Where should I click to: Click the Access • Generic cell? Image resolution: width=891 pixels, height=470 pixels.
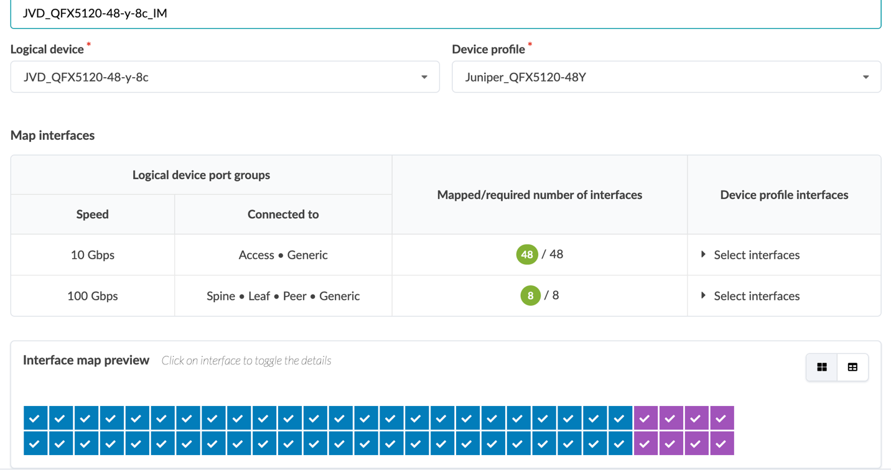click(x=283, y=255)
